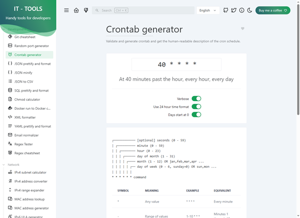The width and height of the screenshot is (300, 218).
Task: Add Crontab generator to favorites heart
Action: (243, 29)
